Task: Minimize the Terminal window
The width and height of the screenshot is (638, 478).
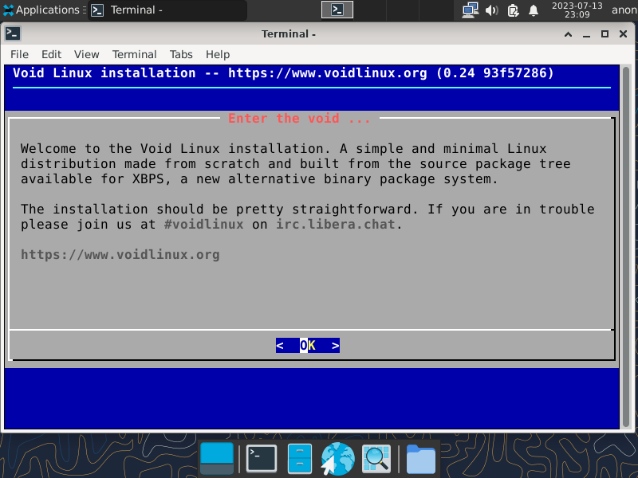Action: tap(586, 34)
